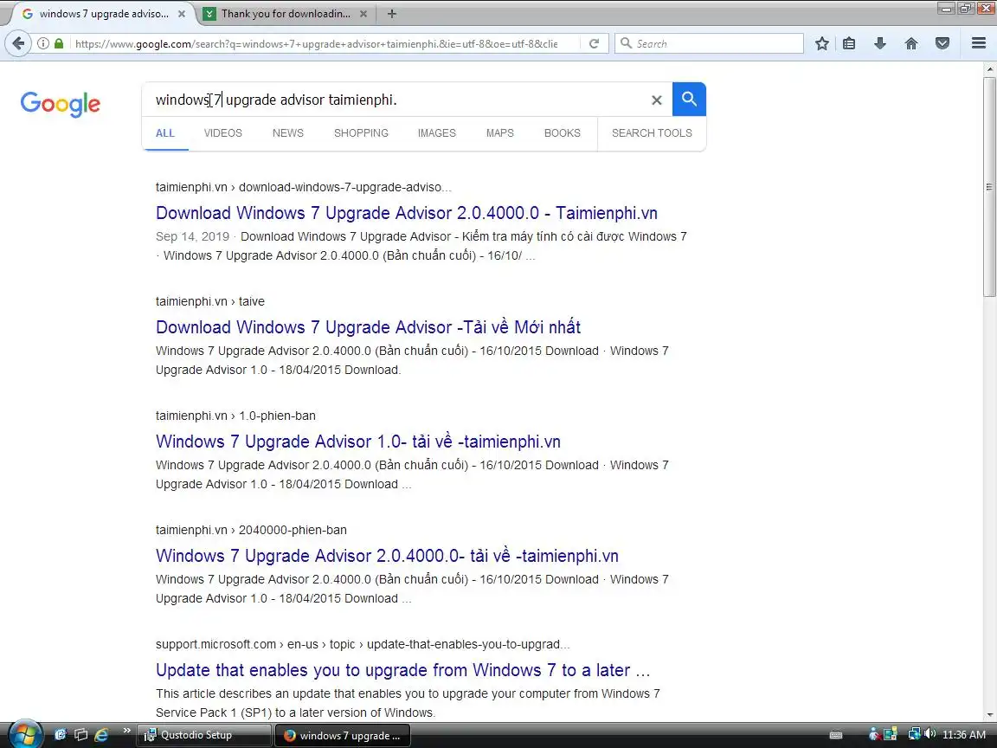
Task: Click the green secure padlock icon
Action: coord(59,43)
